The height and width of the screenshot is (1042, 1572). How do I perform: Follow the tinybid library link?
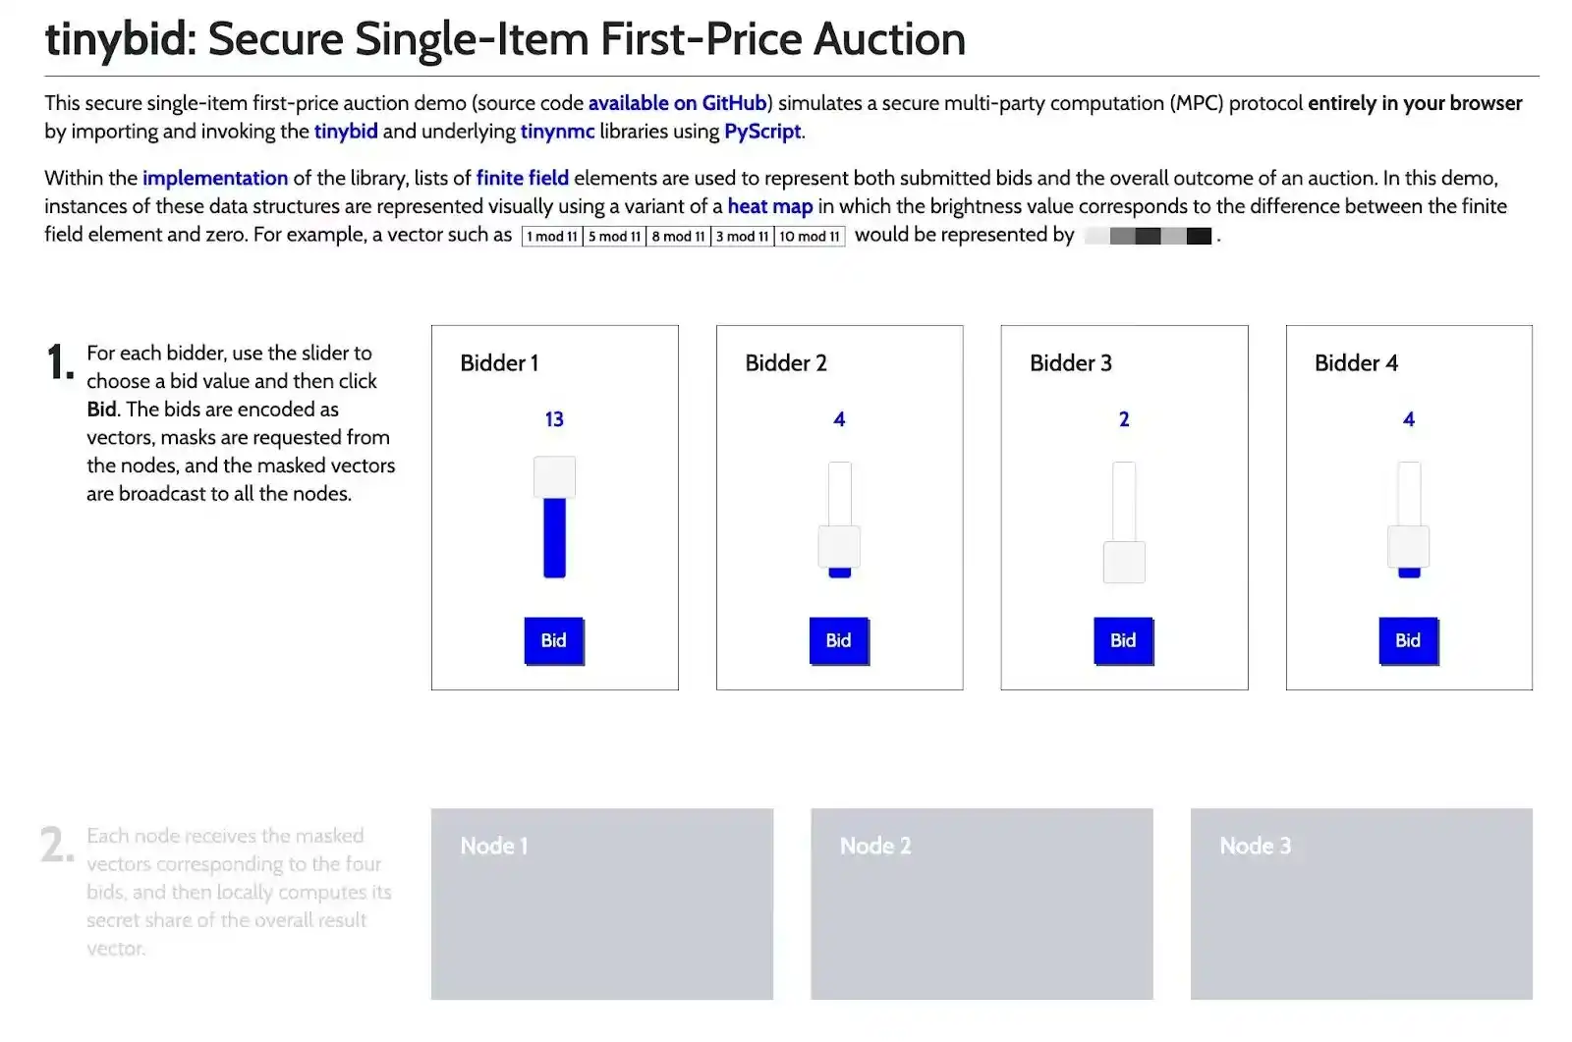(346, 132)
